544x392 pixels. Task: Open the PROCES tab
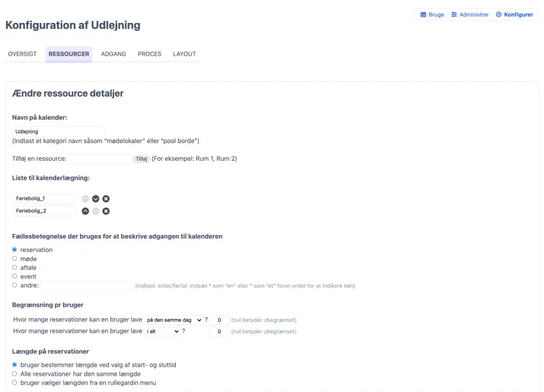pos(149,54)
